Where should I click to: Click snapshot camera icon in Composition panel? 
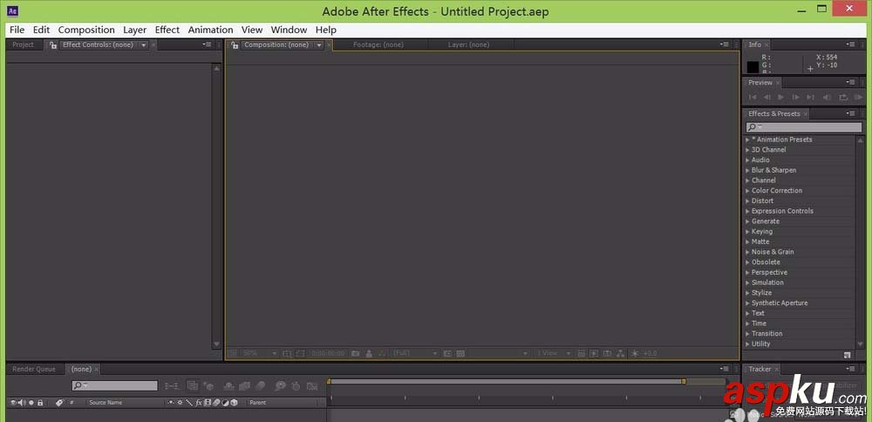point(356,353)
